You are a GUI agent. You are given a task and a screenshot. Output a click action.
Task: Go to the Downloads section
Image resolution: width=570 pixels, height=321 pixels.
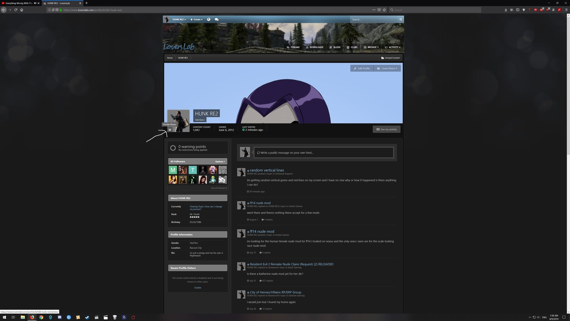click(x=314, y=47)
